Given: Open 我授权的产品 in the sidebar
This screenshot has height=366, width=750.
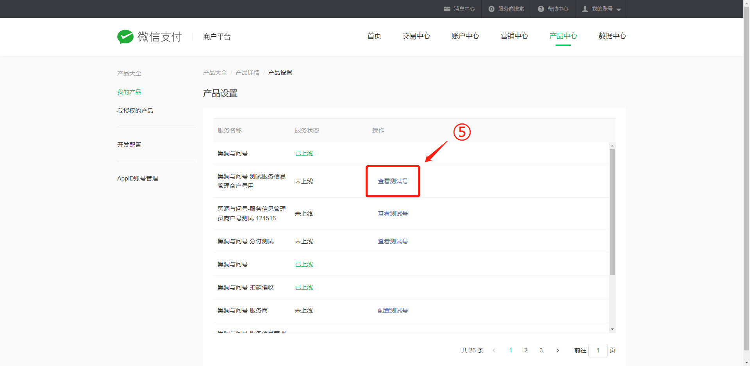Looking at the screenshot, I should coord(135,111).
